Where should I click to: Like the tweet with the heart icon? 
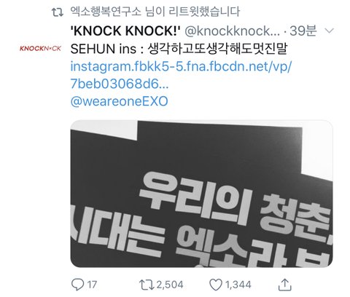[216, 285]
